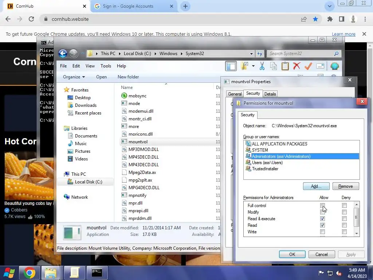Click the search magnifier in Explorer
The height and width of the screenshot is (280, 373).
[336, 54]
